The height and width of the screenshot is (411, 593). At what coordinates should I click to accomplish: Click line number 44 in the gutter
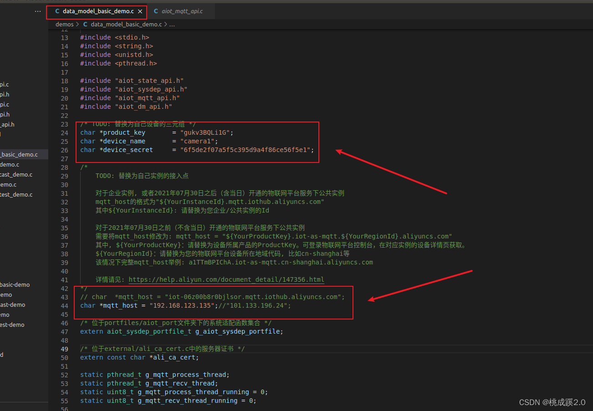(64, 305)
